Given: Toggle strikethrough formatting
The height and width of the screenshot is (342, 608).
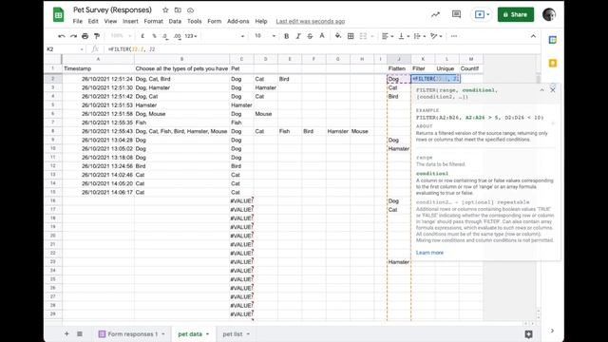Looking at the screenshot, I should pos(310,36).
